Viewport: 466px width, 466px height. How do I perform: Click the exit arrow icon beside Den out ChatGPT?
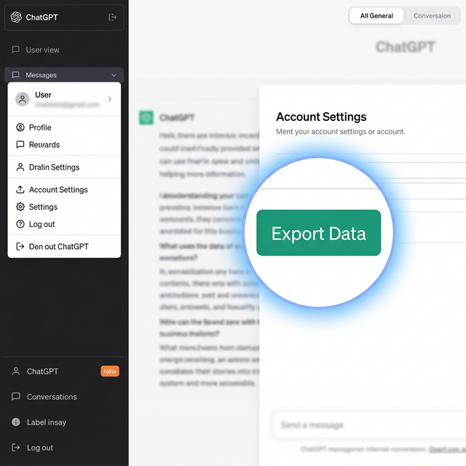20,246
